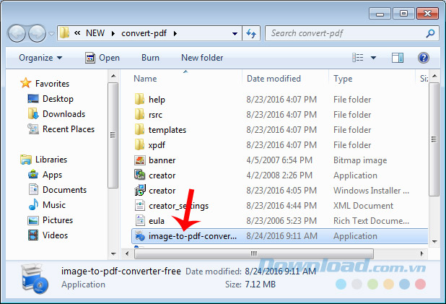Select NEW in the address breadcrumb
The image size is (446, 304).
click(x=95, y=33)
